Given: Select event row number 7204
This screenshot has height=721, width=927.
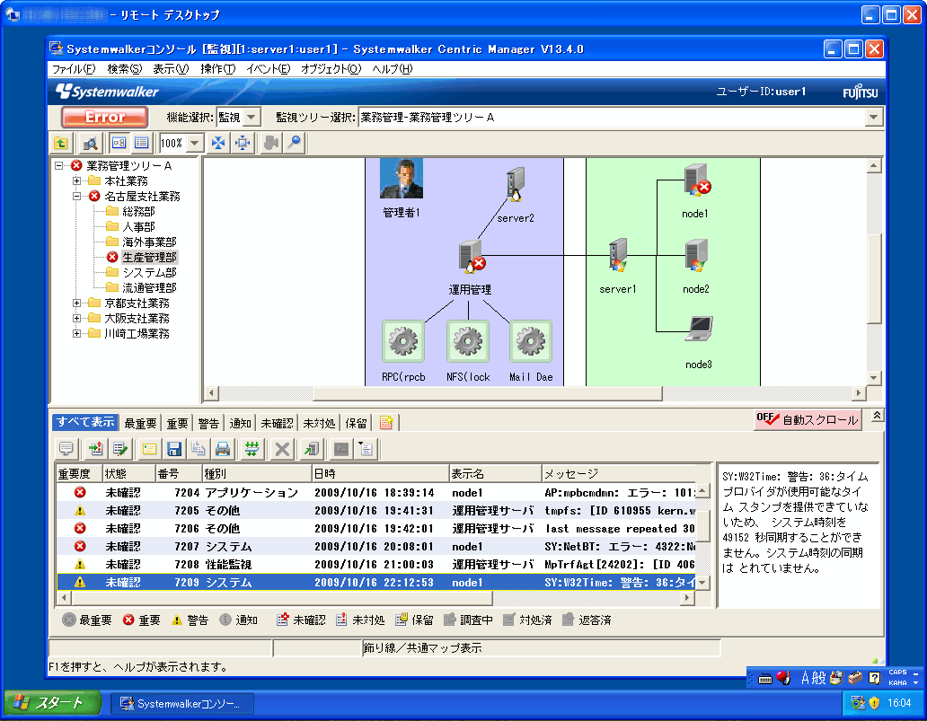Looking at the screenshot, I should [x=376, y=492].
